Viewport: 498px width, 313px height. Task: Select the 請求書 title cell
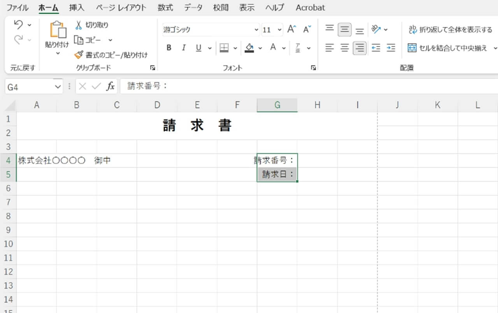tap(197, 126)
